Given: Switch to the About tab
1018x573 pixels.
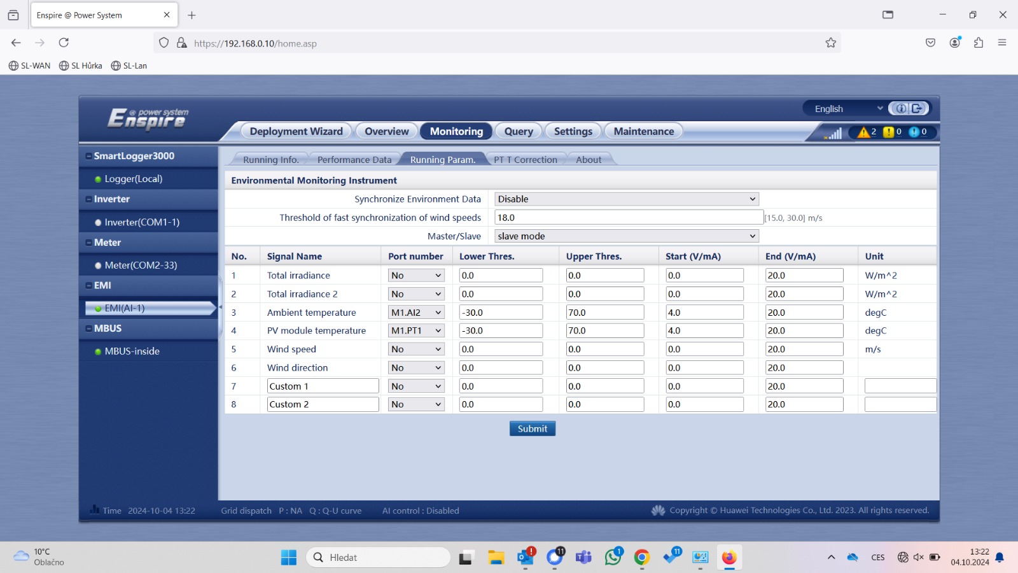Looking at the screenshot, I should pyautogui.click(x=589, y=160).
